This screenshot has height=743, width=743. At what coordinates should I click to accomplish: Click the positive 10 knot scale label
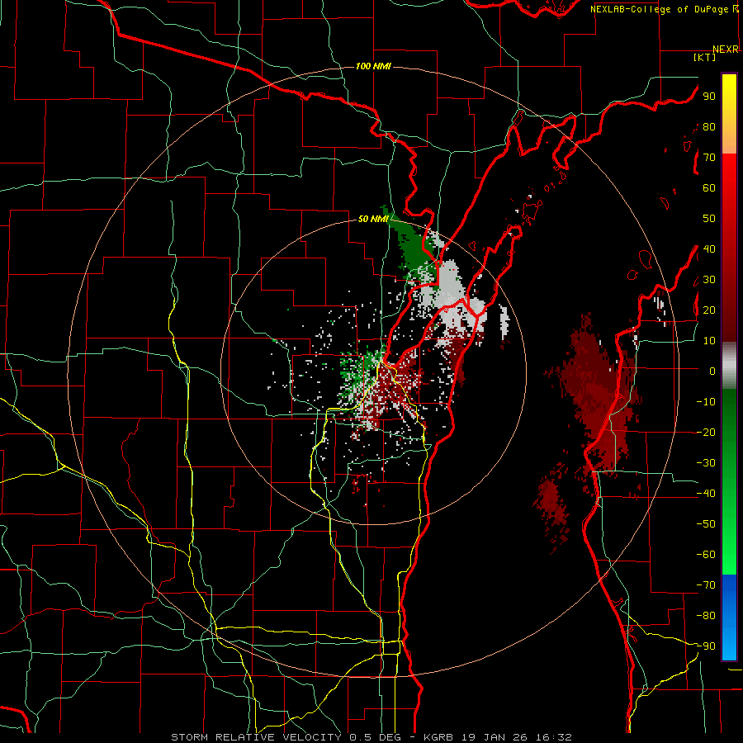coord(709,341)
